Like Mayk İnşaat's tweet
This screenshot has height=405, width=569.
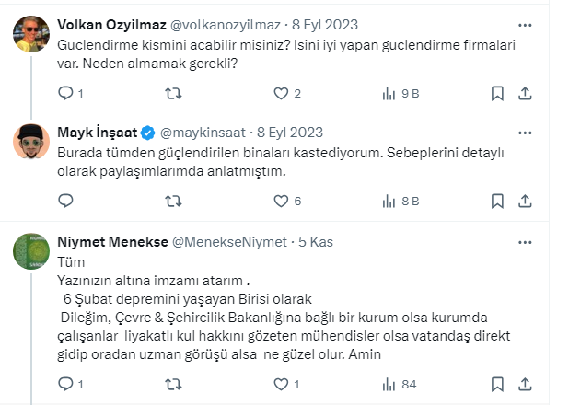tap(281, 201)
